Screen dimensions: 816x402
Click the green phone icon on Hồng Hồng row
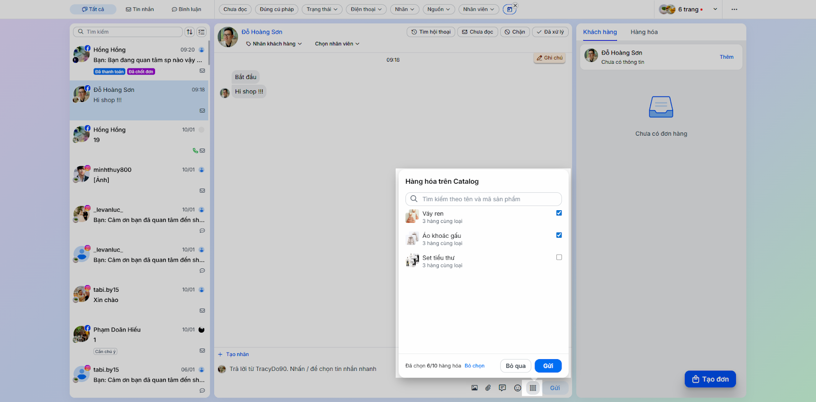pos(195,150)
